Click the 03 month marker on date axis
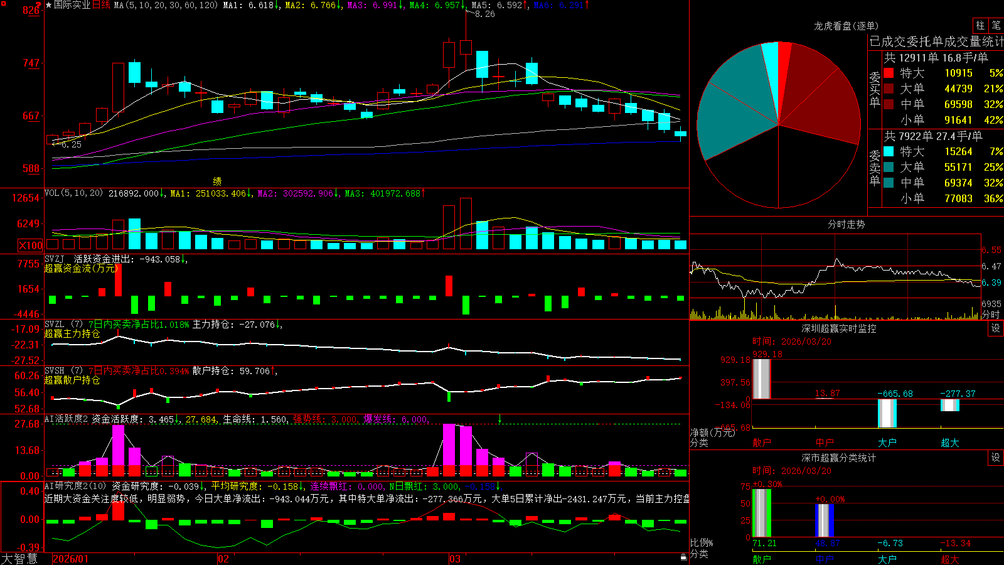 click(x=455, y=559)
